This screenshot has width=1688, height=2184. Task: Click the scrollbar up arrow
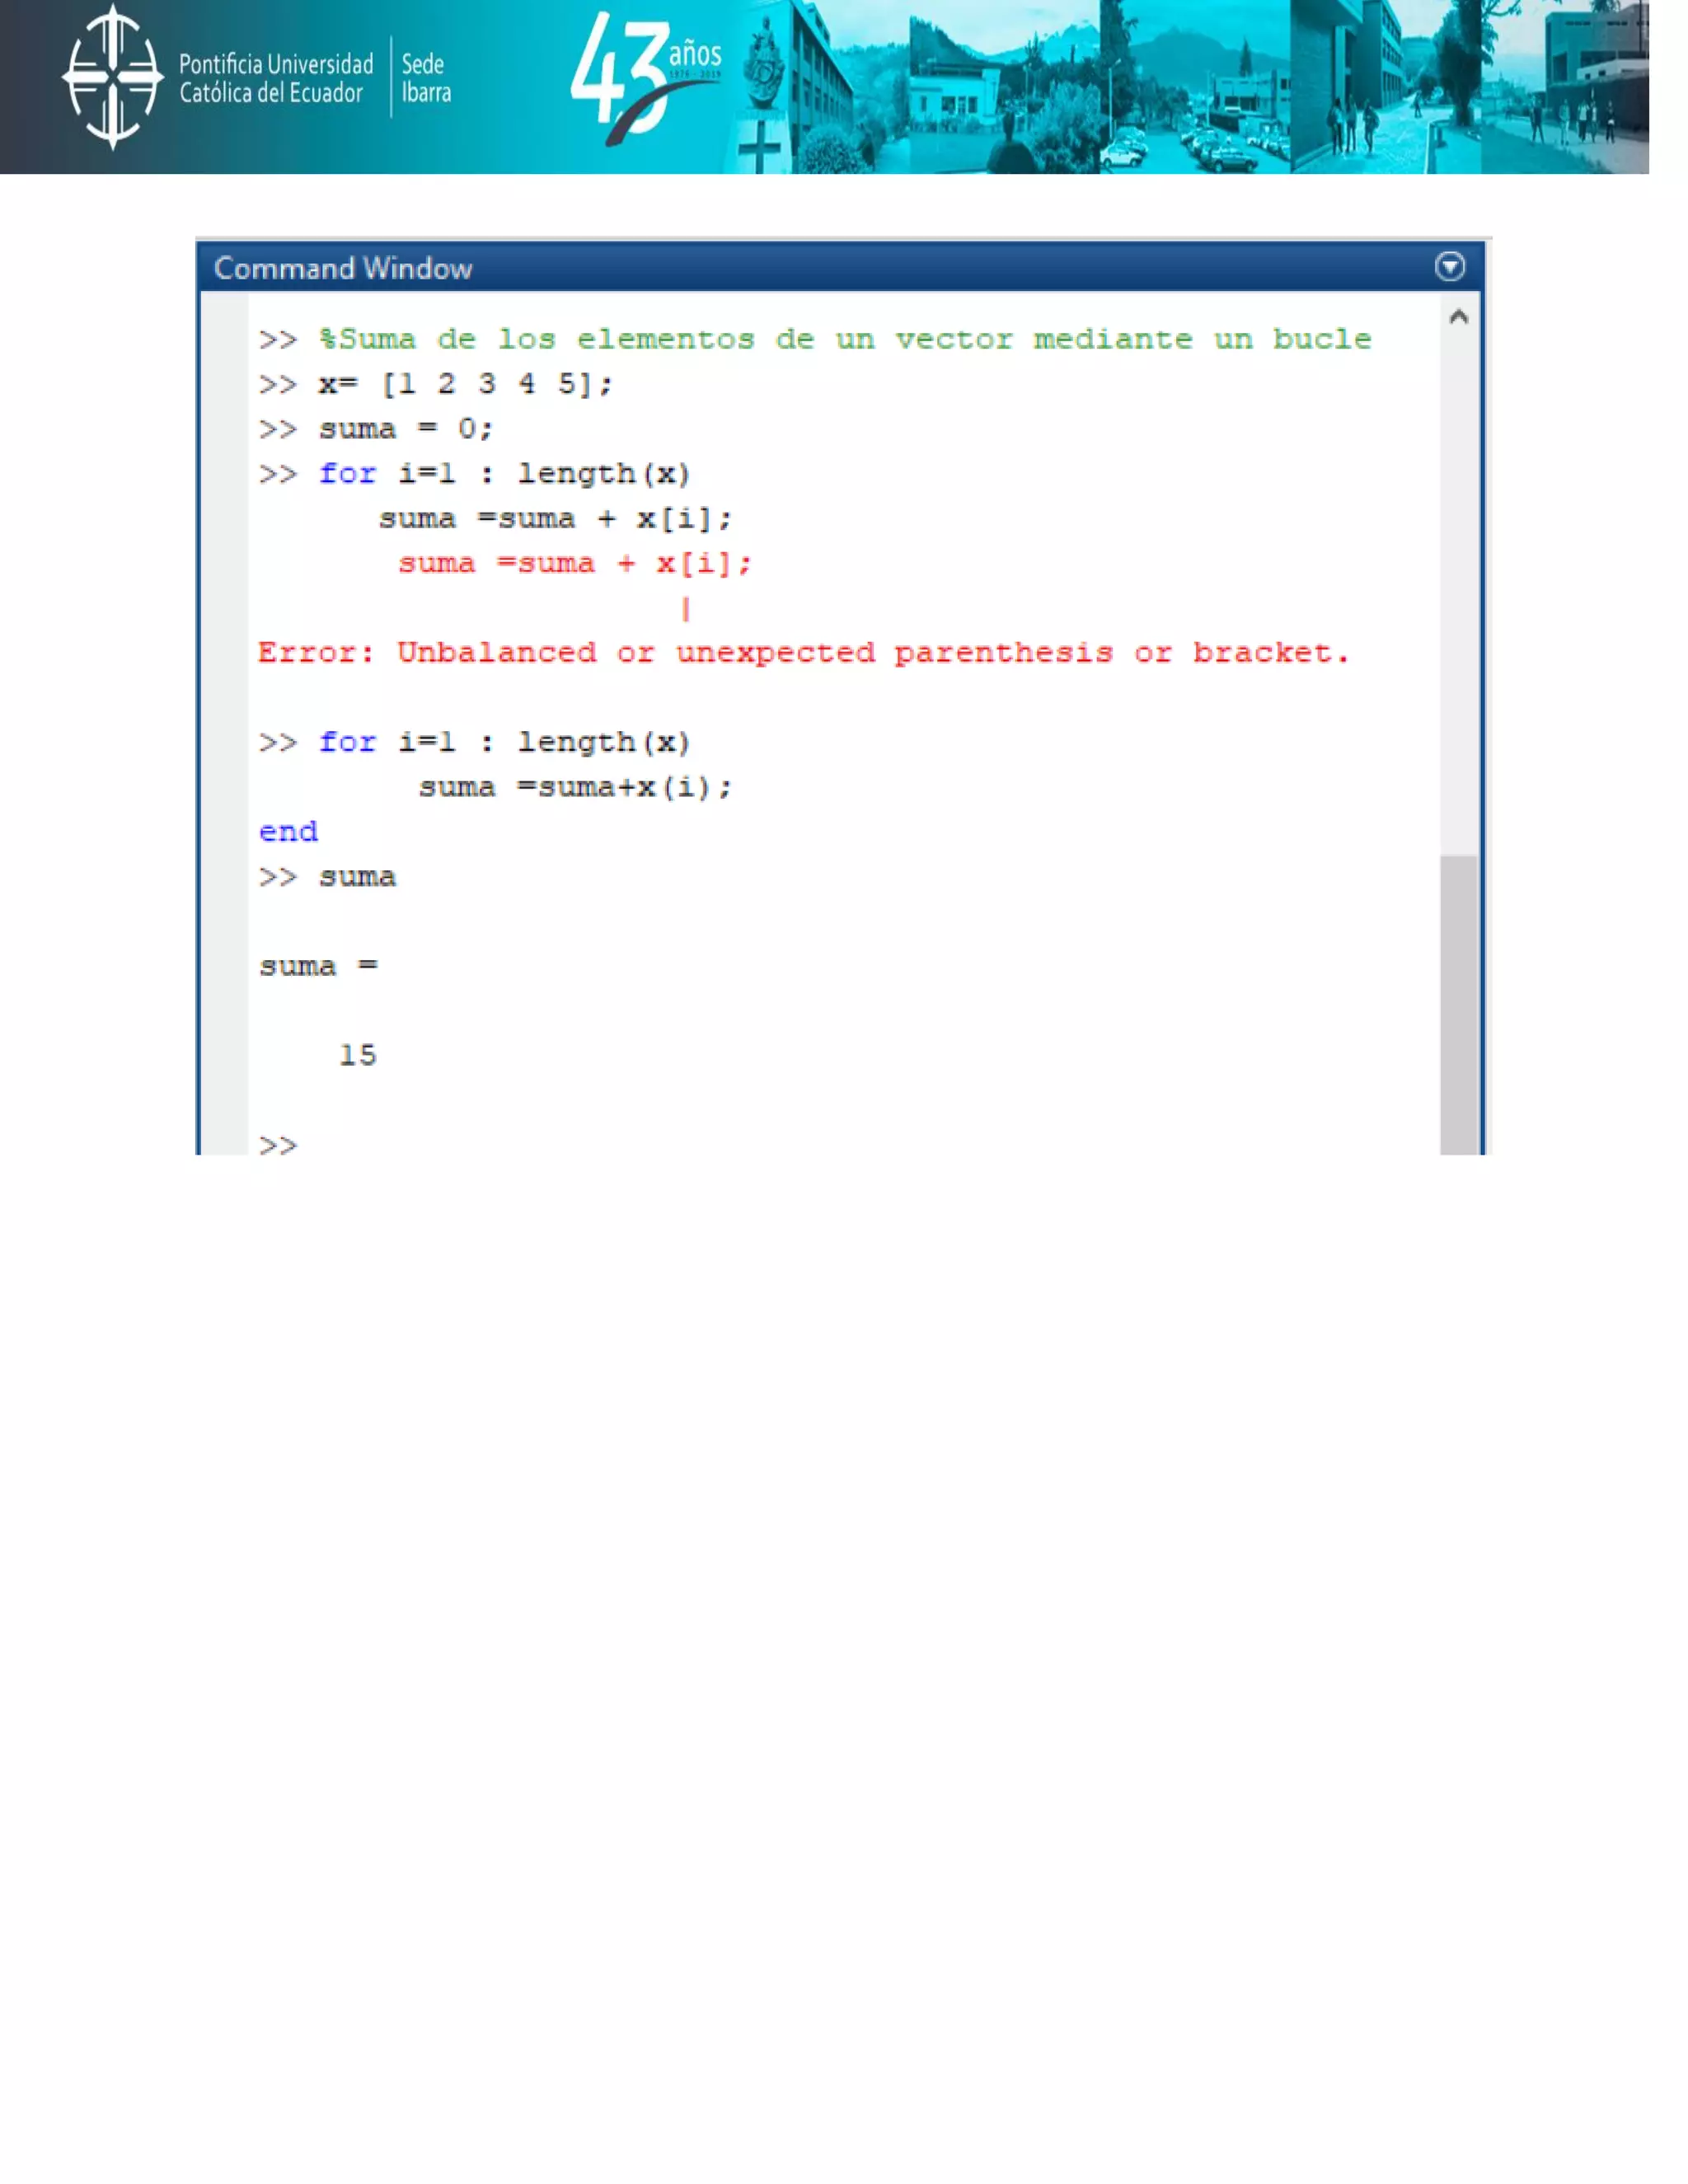point(1458,317)
